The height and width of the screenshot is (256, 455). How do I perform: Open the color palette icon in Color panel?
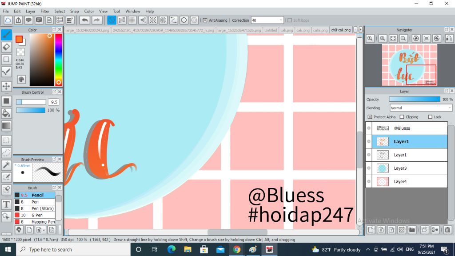[x=21, y=79]
